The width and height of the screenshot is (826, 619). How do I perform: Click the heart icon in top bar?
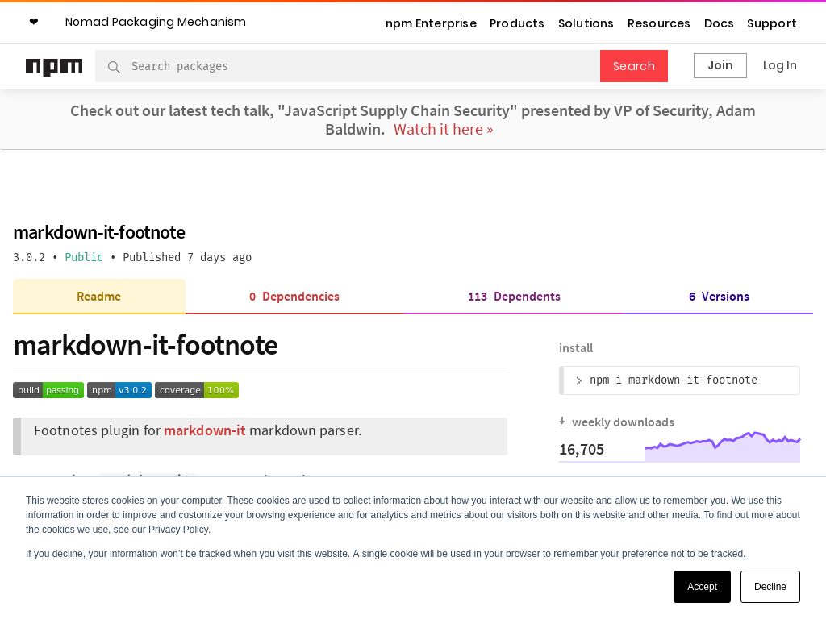tap(33, 22)
